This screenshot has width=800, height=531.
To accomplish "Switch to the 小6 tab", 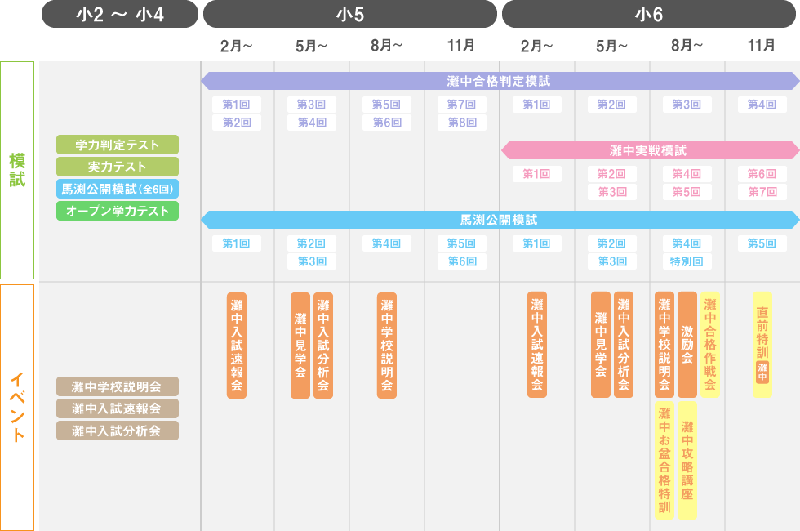I will click(649, 13).
